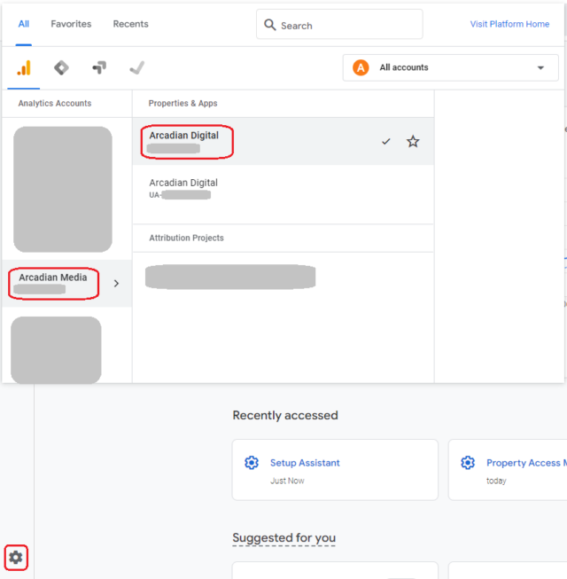
Task: Open the All accounts dropdown
Action: [x=450, y=67]
